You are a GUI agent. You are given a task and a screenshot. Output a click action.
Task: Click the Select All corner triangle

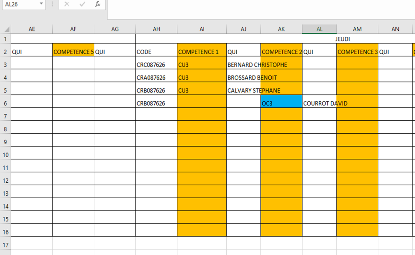click(x=6, y=30)
